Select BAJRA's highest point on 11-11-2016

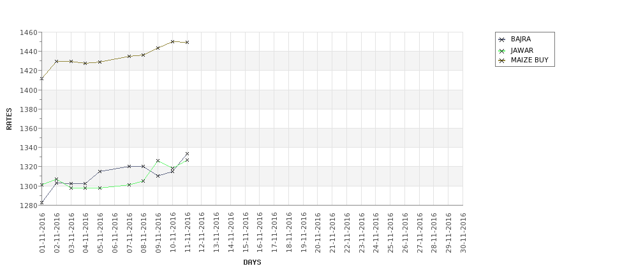pyautogui.click(x=187, y=153)
